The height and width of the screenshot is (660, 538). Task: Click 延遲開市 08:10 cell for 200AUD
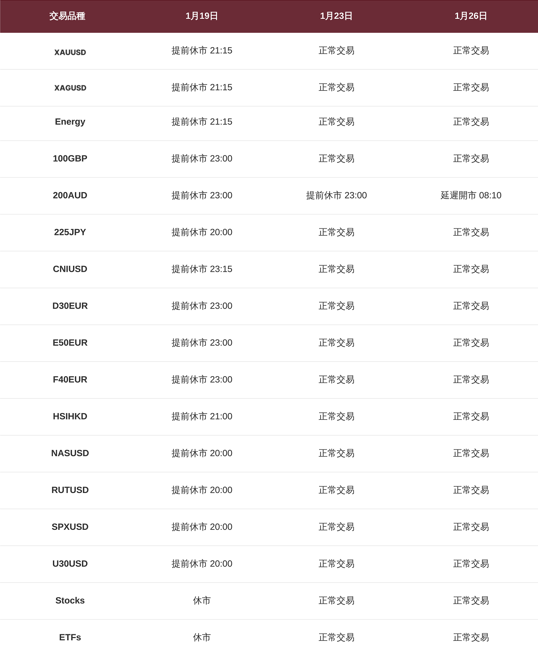(471, 195)
